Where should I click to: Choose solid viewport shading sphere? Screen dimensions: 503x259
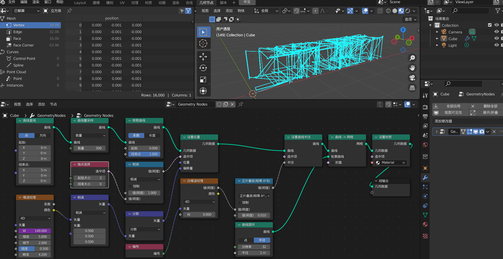[395, 11]
